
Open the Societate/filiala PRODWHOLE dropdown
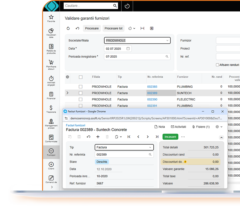(x=137, y=41)
